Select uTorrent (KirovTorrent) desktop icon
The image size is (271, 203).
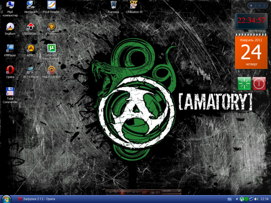pos(51,52)
